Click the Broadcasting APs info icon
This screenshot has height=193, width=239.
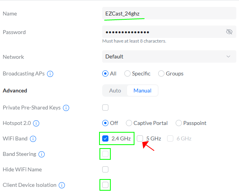point(50,74)
